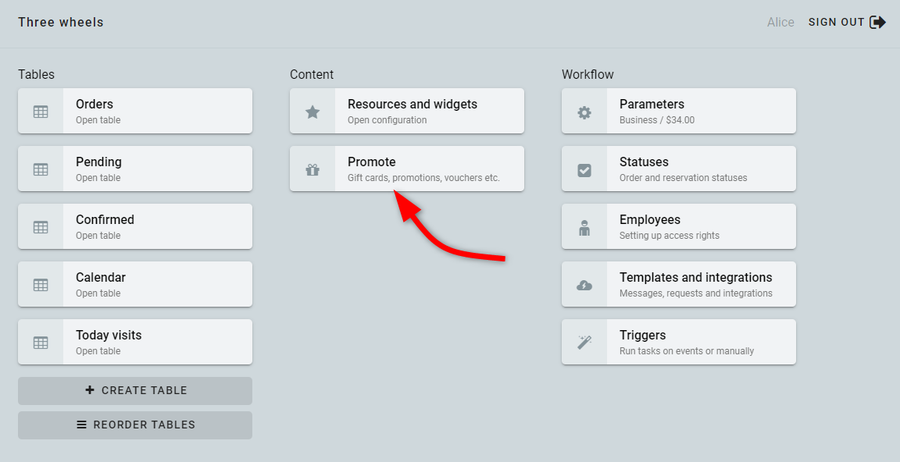Click the star icon for Resources and widgets

312,112
